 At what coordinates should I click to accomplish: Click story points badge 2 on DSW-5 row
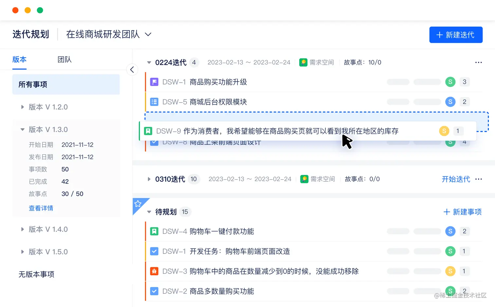[465, 102]
